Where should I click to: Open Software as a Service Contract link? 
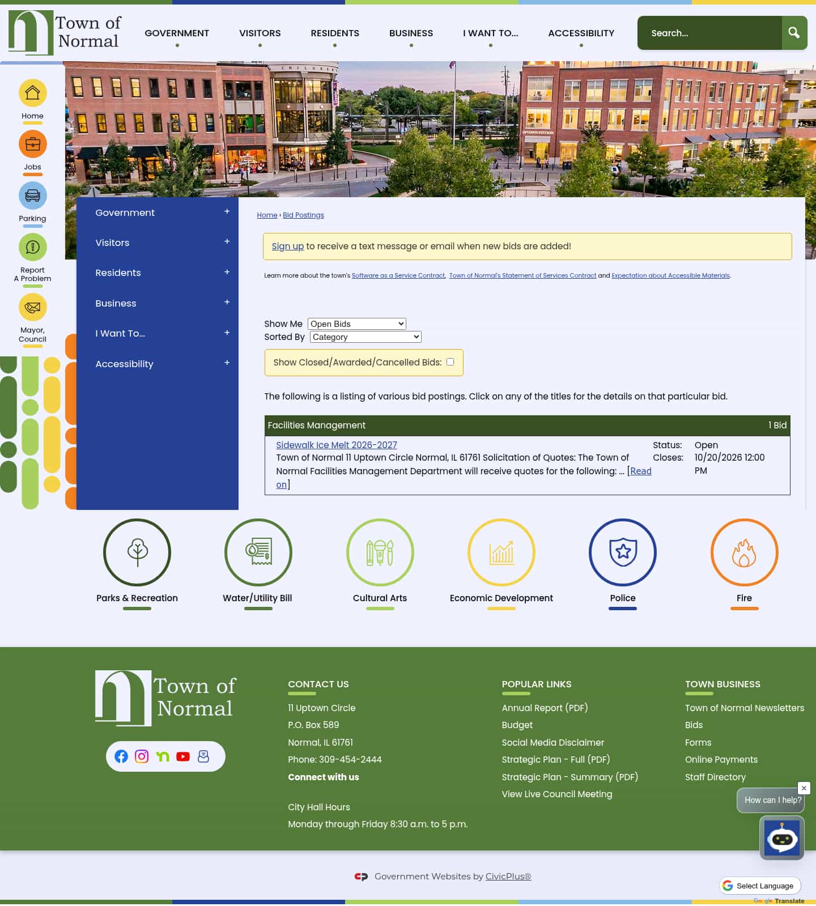coord(398,276)
